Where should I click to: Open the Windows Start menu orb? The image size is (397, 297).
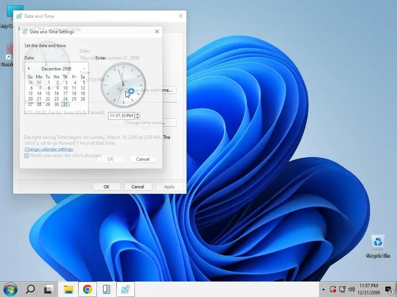pos(10,289)
